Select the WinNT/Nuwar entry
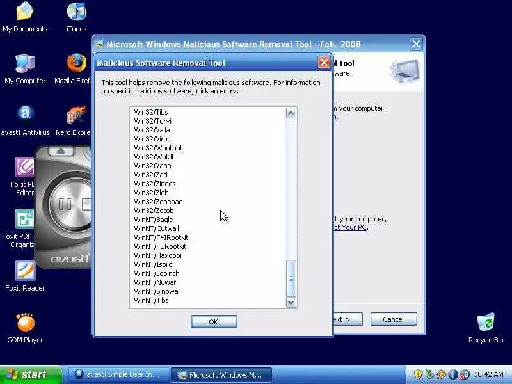Viewport: 512px width, 384px height. click(x=155, y=282)
